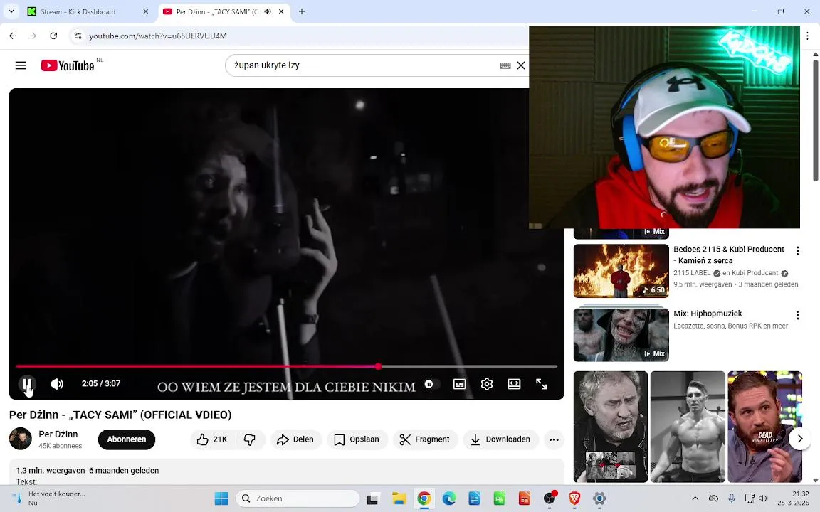
Task: Open more actions three-dot menu
Action: point(554,439)
